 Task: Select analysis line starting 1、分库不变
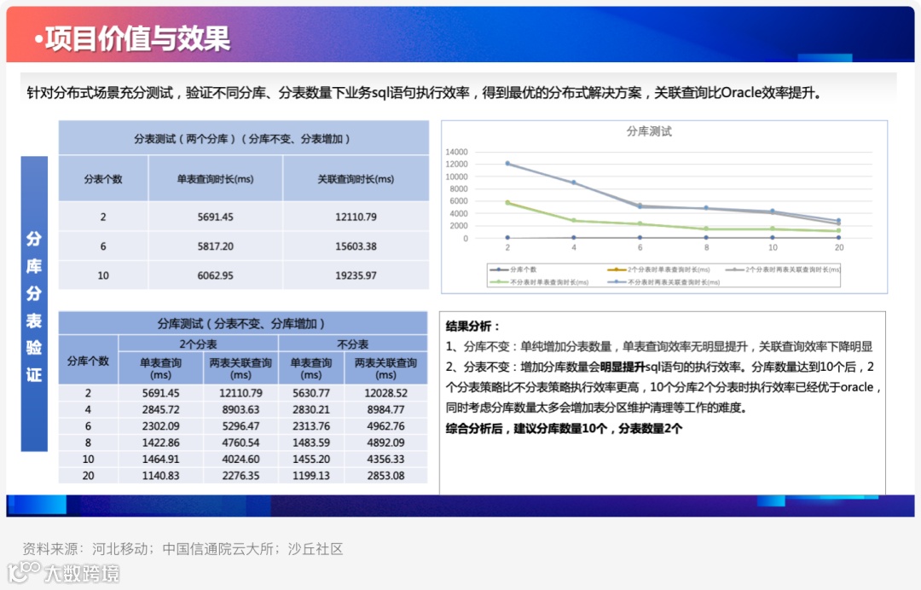(x=659, y=347)
